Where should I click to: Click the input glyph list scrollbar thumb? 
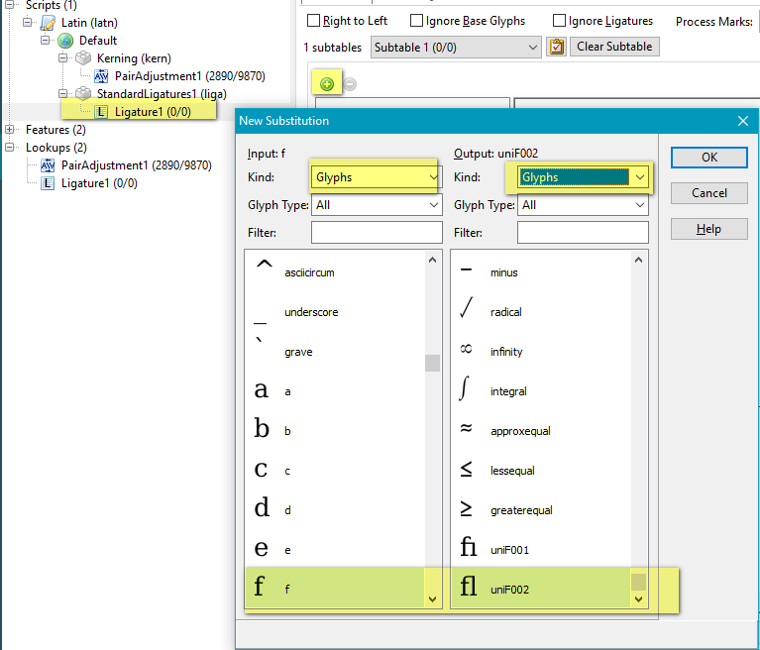tap(433, 363)
